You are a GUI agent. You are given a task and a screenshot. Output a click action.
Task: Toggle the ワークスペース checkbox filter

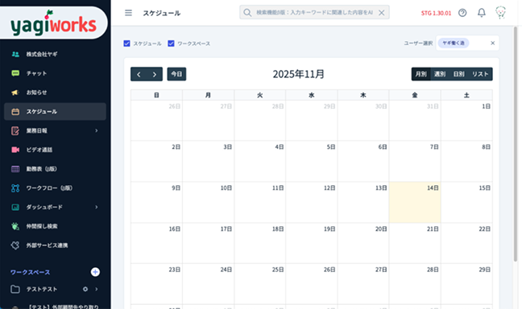pos(171,43)
